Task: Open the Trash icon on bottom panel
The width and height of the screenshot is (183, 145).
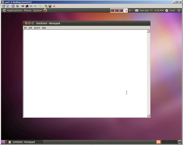Action: tap(180, 142)
